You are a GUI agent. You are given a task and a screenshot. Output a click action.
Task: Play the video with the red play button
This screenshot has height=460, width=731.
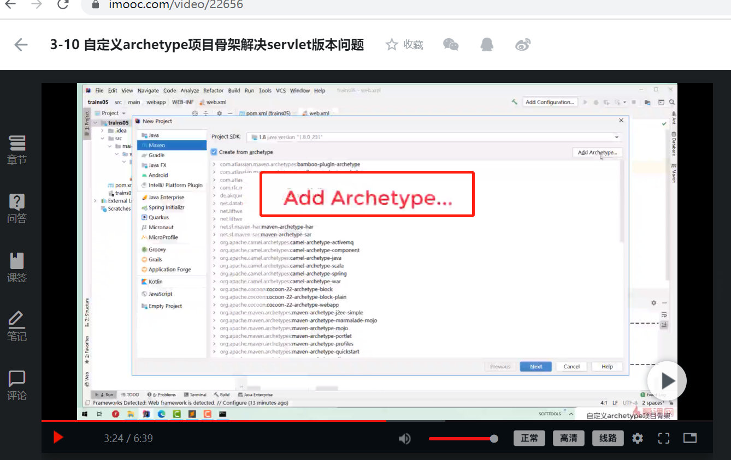(x=58, y=438)
